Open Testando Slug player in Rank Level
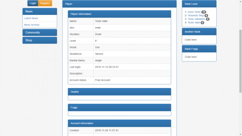 click(196, 15)
